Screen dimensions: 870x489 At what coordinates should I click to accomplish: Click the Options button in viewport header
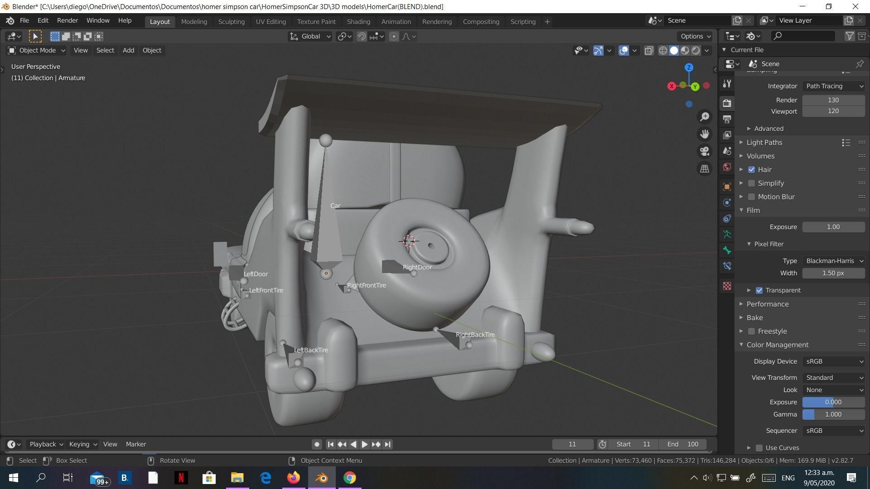coord(695,36)
